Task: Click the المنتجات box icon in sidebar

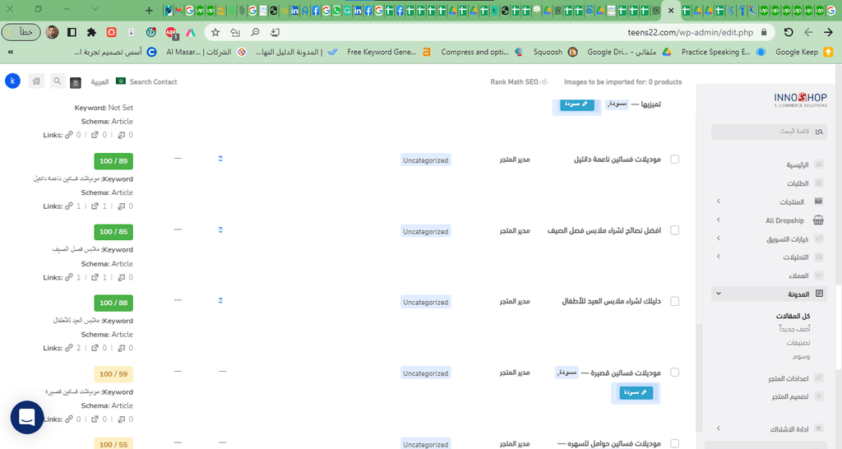Action: pos(818,201)
